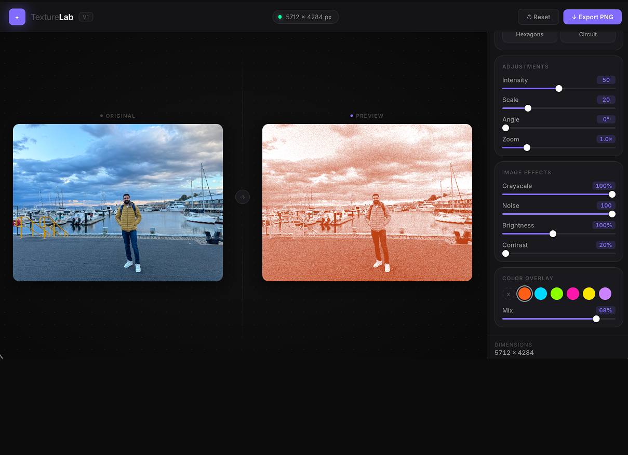Click the orange preview image
This screenshot has width=628, height=455.
tap(367, 202)
